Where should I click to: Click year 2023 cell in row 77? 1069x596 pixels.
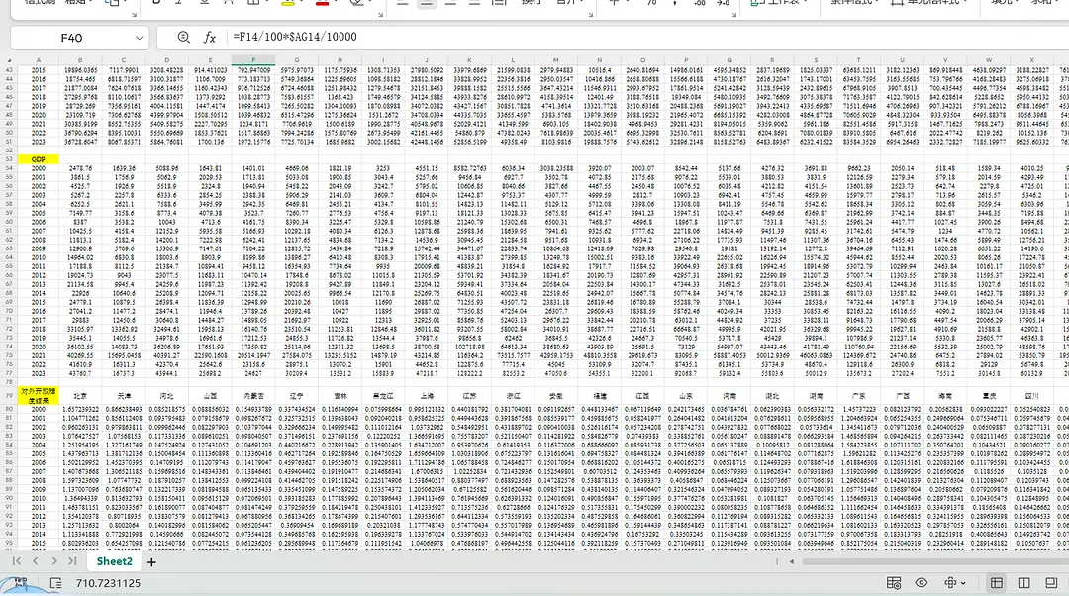(x=39, y=373)
